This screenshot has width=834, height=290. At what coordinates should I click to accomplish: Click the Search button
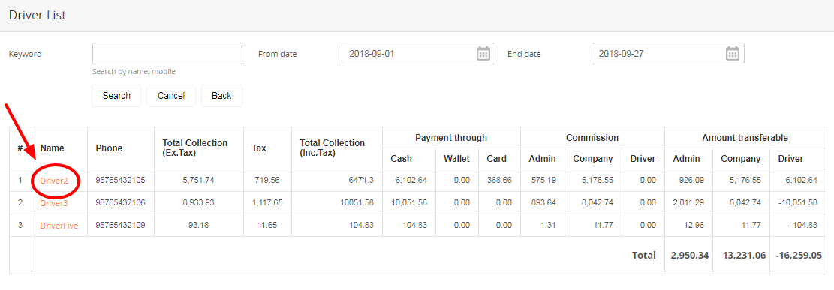tap(116, 96)
